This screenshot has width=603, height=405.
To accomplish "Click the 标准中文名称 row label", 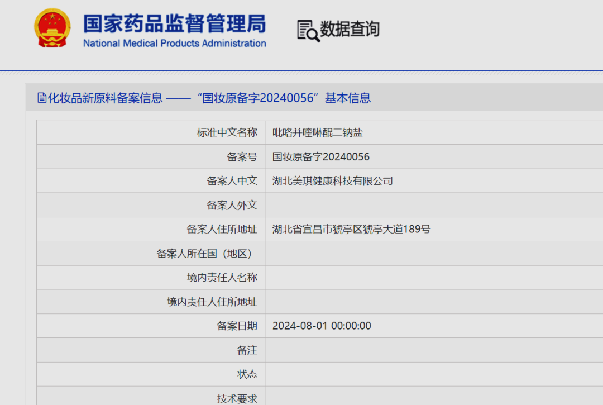I will pos(227,132).
